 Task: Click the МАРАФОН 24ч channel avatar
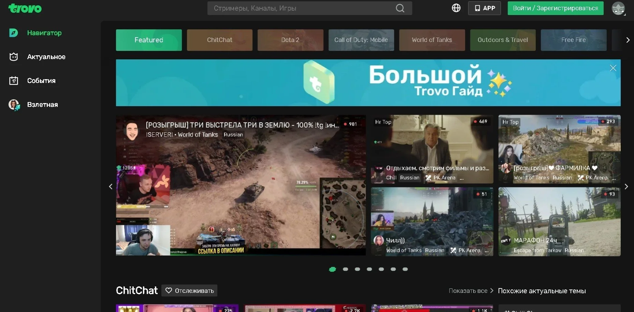tap(506, 241)
